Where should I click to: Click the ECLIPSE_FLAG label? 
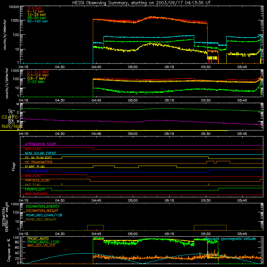pos(36,171)
